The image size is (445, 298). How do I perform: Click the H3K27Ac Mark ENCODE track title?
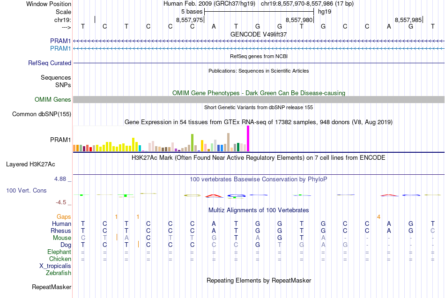(259, 158)
